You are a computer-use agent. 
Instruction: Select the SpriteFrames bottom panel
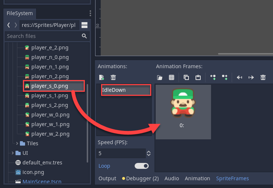232,178
